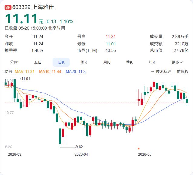Click the MA20: 11.3 indicator
Viewport: 193px width, 175px height.
pyautogui.click(x=76, y=72)
